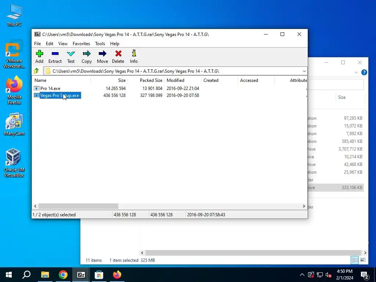Select VMware Workstation desktop shortcut

click(14, 55)
